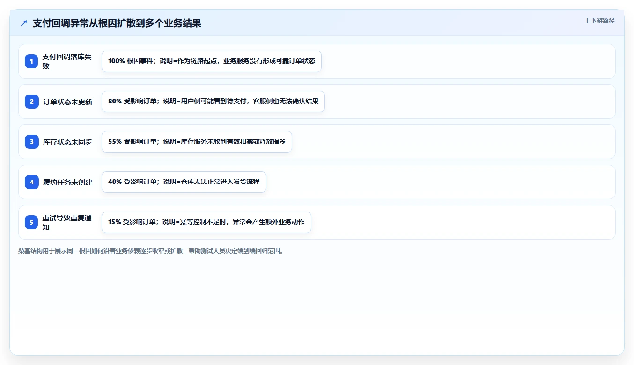Click the title 支付回调异常从根因扩散到多个业务结果
This screenshot has width=634, height=365.
point(117,23)
